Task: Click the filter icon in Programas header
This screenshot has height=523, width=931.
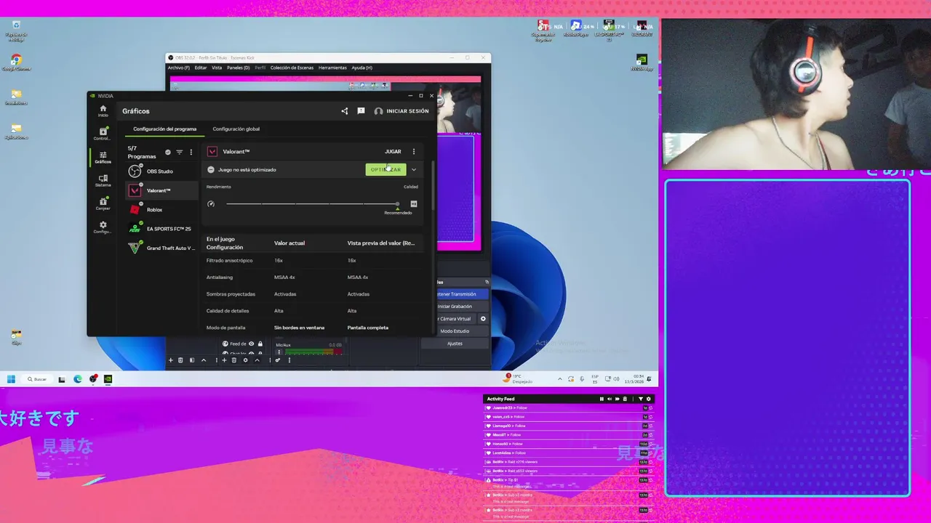Action: pos(180,153)
